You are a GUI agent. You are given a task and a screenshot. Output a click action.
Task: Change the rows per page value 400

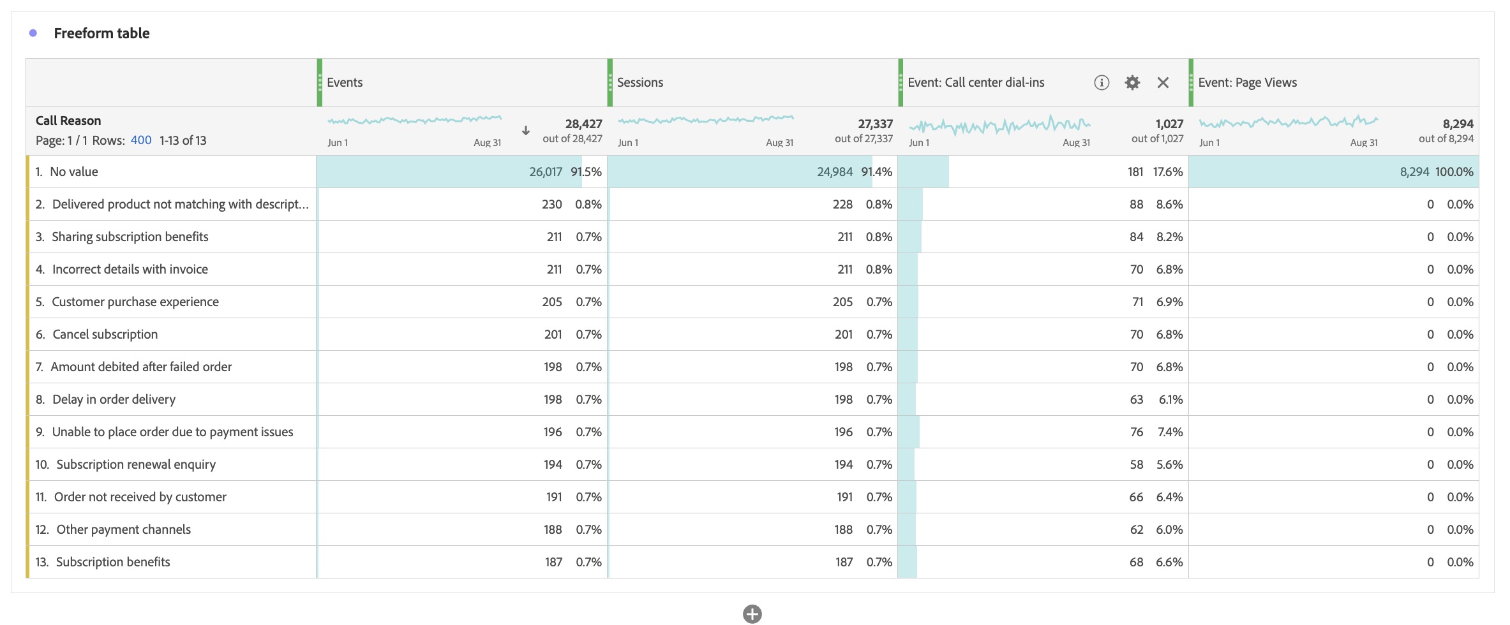141,140
